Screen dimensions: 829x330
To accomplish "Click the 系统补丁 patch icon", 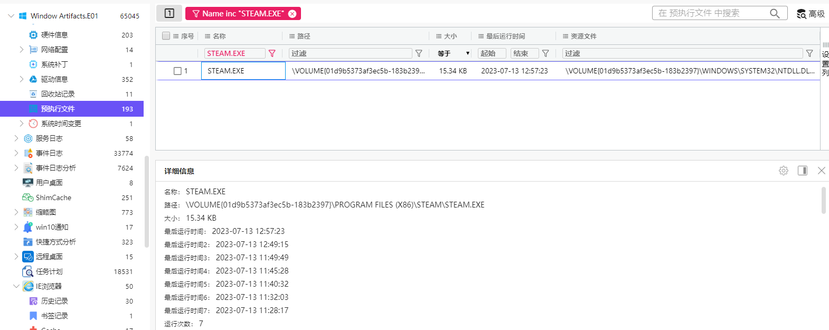I will coord(33,64).
